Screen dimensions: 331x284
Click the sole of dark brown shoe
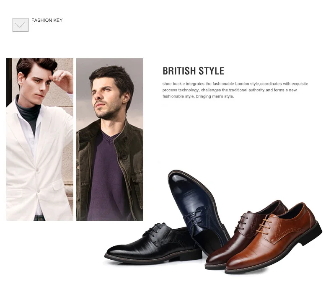215,266
